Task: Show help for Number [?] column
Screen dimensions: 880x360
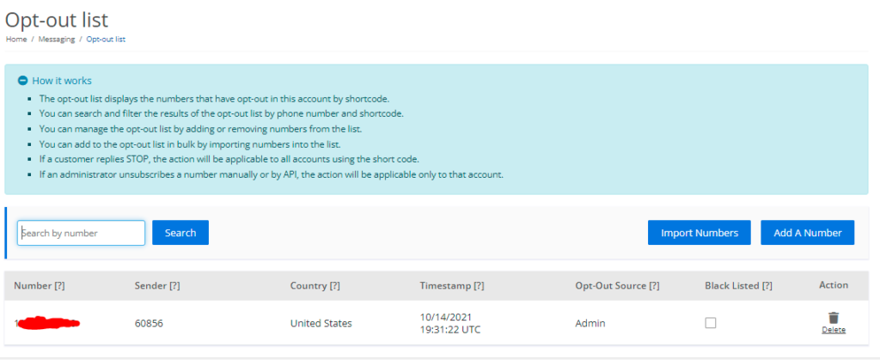Action: [59, 285]
